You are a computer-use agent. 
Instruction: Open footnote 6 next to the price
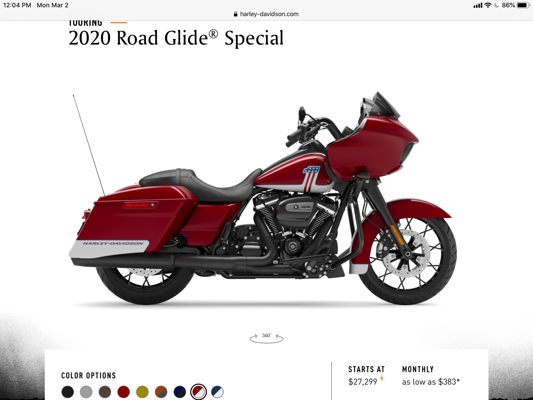tap(382, 378)
